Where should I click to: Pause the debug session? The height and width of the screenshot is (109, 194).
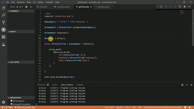[161, 7]
